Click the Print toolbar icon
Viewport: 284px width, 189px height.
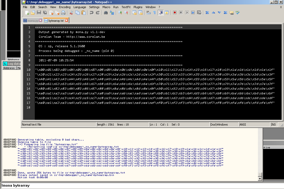(x=63, y=13)
